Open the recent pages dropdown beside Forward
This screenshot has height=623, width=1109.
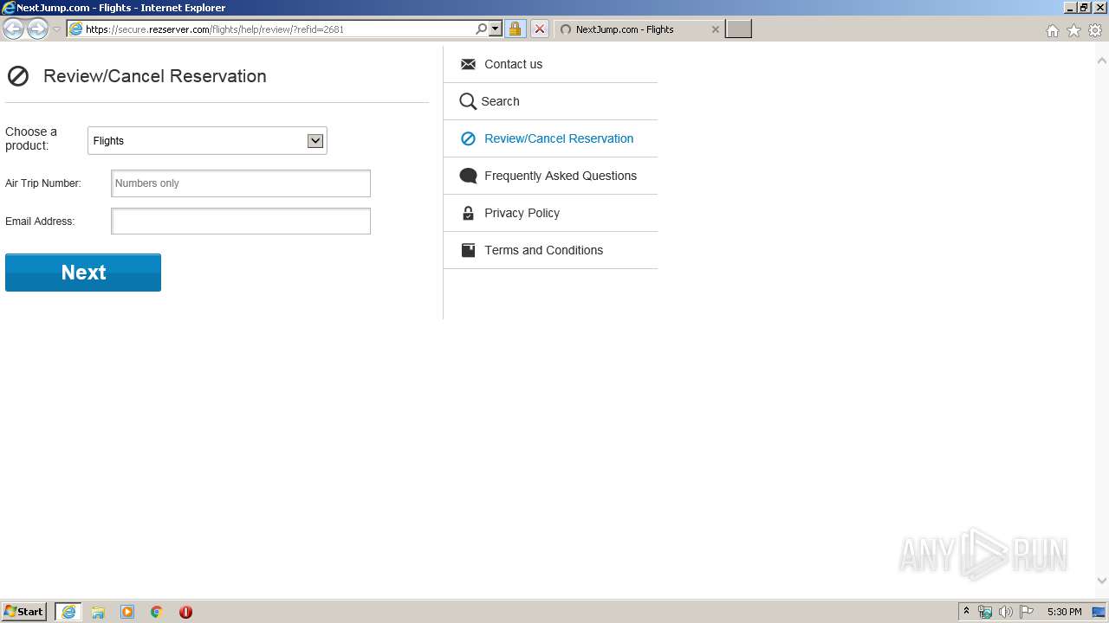click(56, 29)
